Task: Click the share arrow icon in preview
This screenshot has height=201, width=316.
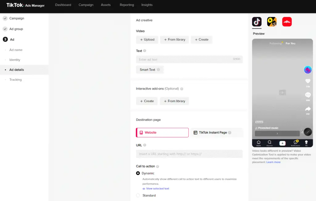Action: pos(308,109)
